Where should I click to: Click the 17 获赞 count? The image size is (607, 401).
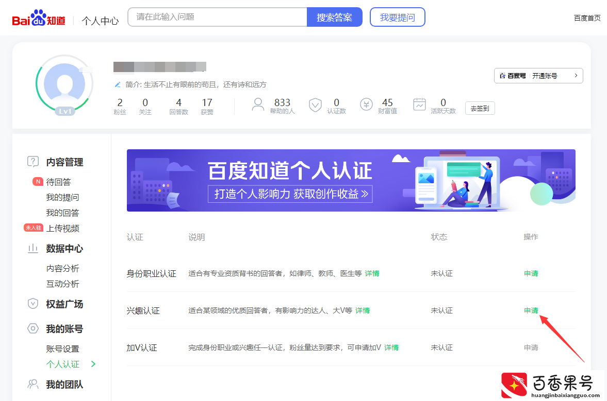point(207,106)
